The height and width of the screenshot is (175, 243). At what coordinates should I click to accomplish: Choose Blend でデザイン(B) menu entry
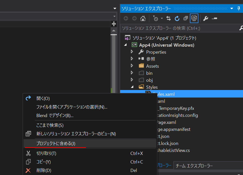[x=90, y=116]
